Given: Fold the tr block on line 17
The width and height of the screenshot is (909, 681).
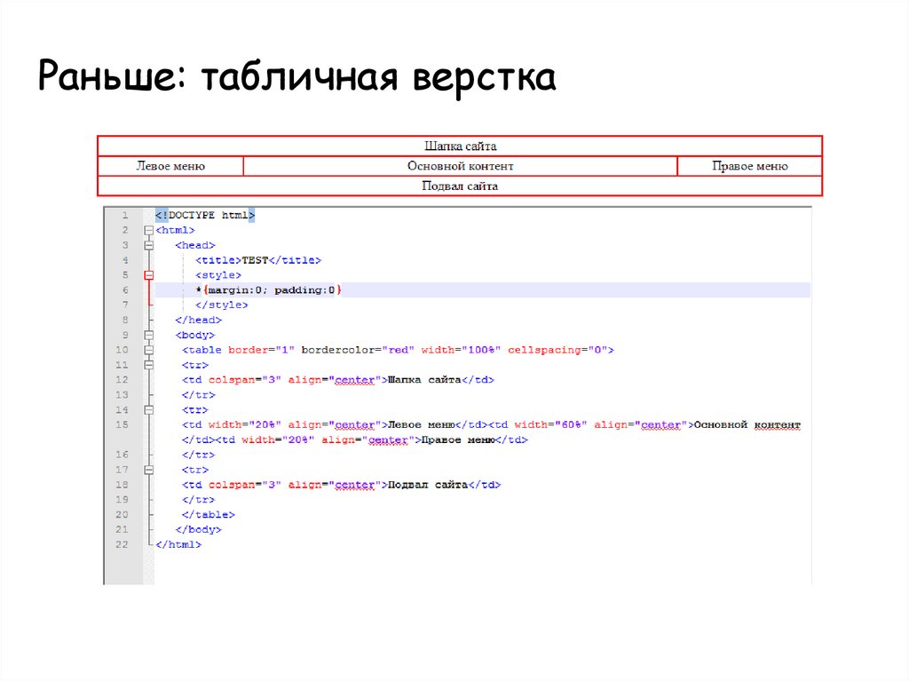Looking at the screenshot, I should coord(149,470).
